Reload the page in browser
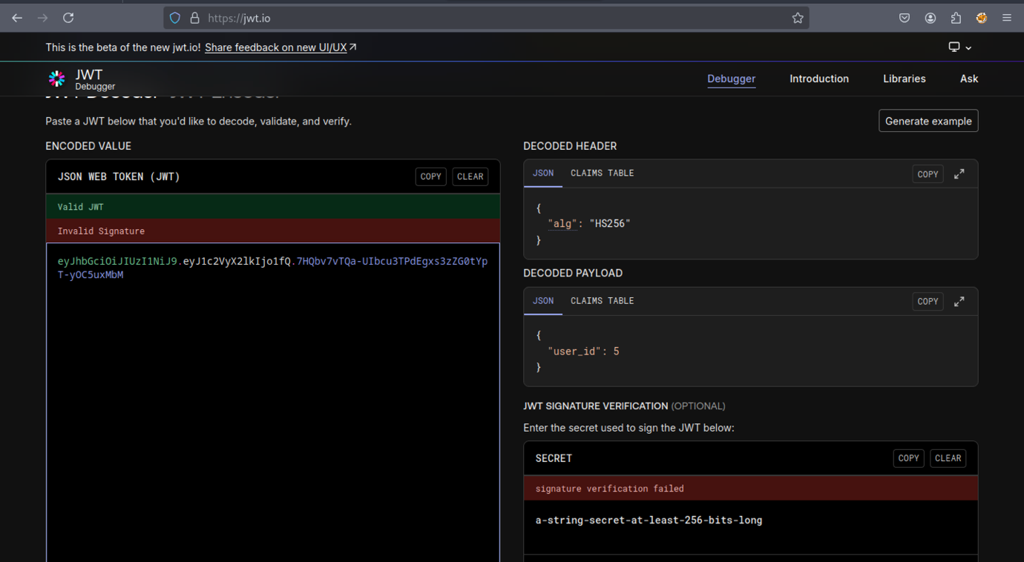The height and width of the screenshot is (562, 1024). 68,18
